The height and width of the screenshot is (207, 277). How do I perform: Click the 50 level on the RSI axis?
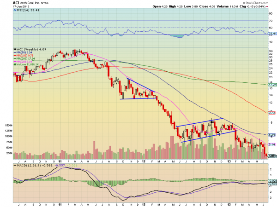271,28
